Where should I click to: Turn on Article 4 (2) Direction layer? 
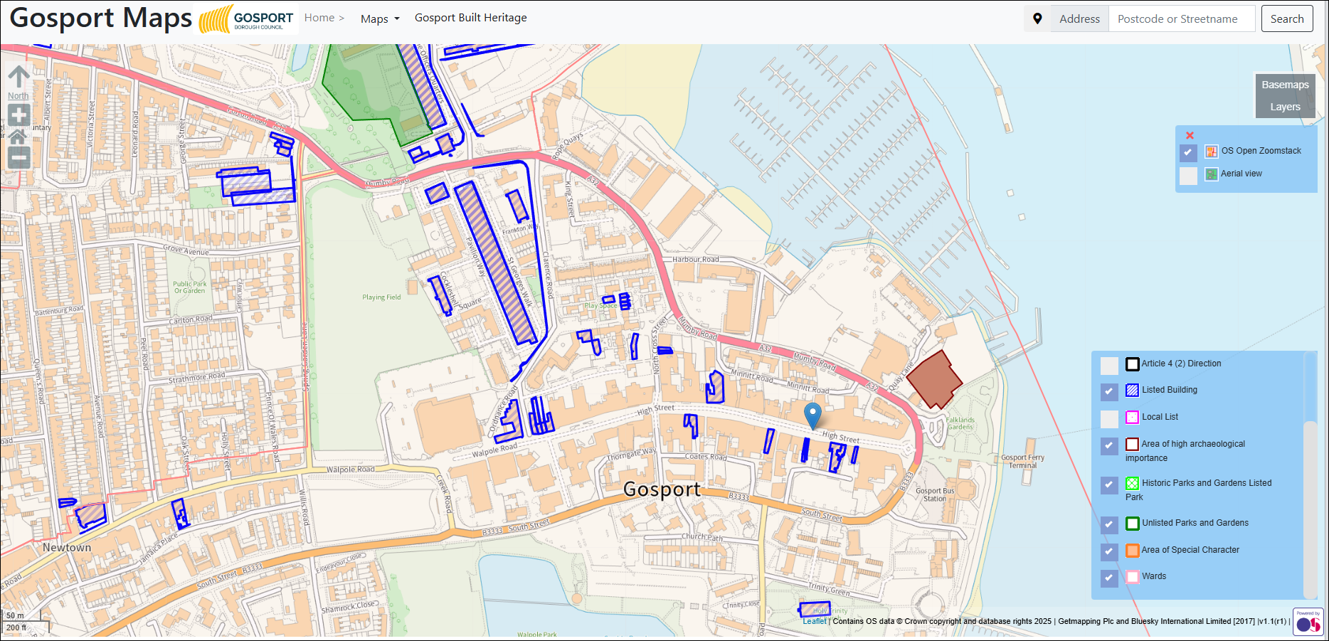point(1109,365)
